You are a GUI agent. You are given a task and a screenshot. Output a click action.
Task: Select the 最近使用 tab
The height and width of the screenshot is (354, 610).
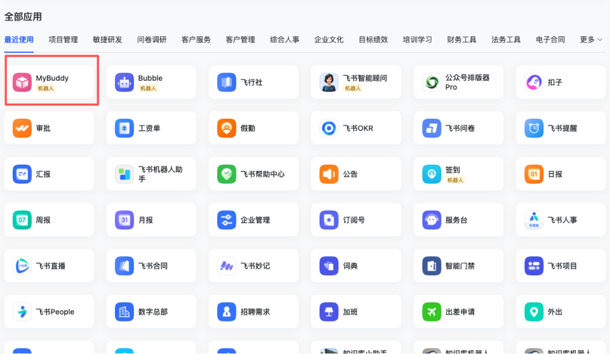point(18,39)
